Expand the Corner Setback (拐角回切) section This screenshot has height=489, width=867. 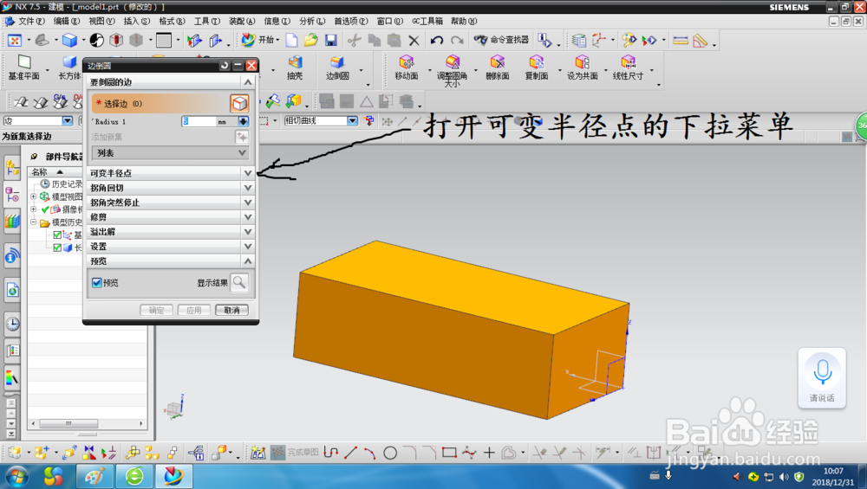tap(170, 188)
